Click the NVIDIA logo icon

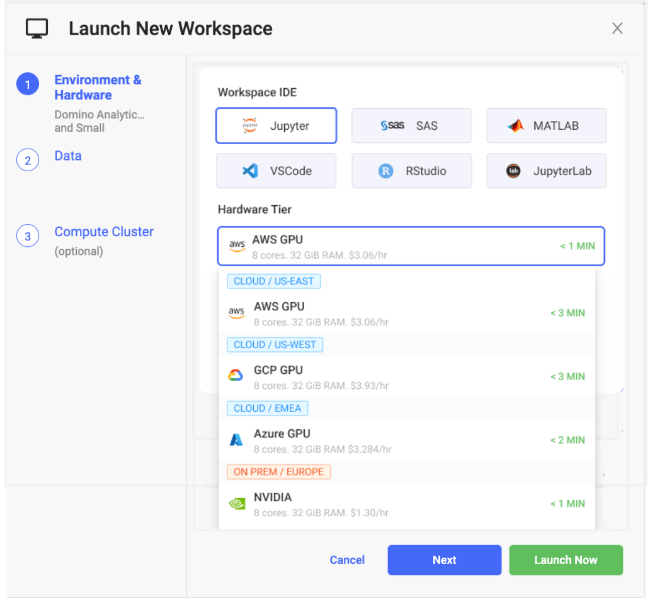tap(237, 504)
